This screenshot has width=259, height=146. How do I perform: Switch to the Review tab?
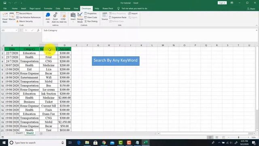[67, 9]
